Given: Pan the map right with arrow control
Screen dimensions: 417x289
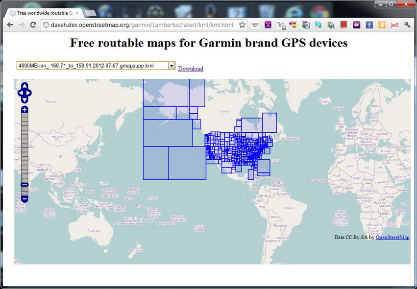Looking at the screenshot, I should [29, 93].
